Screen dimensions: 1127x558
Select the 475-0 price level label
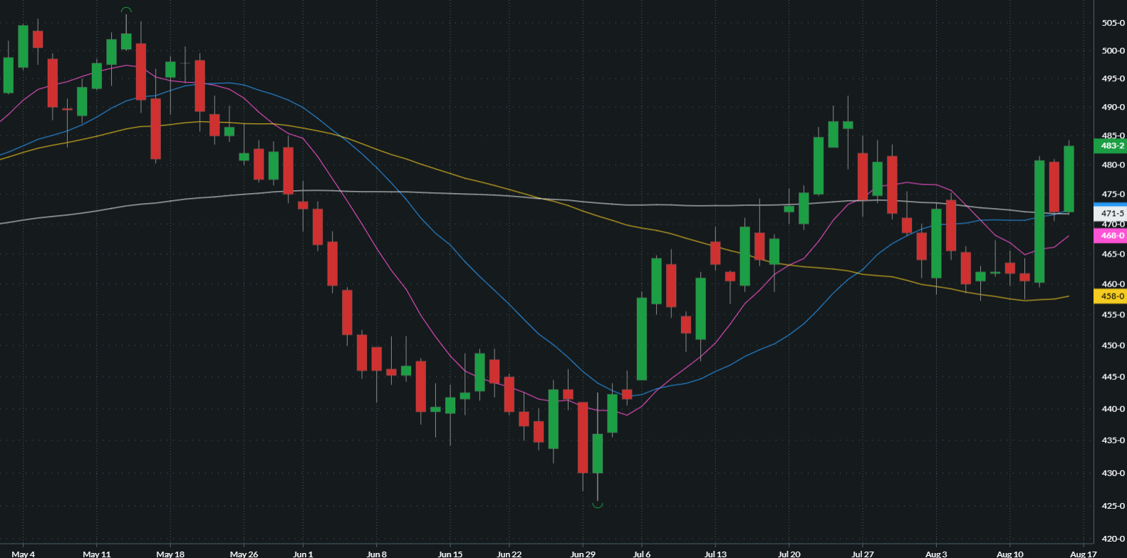point(1113,194)
